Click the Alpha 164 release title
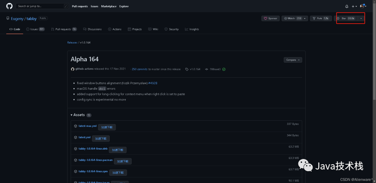 coord(84,59)
